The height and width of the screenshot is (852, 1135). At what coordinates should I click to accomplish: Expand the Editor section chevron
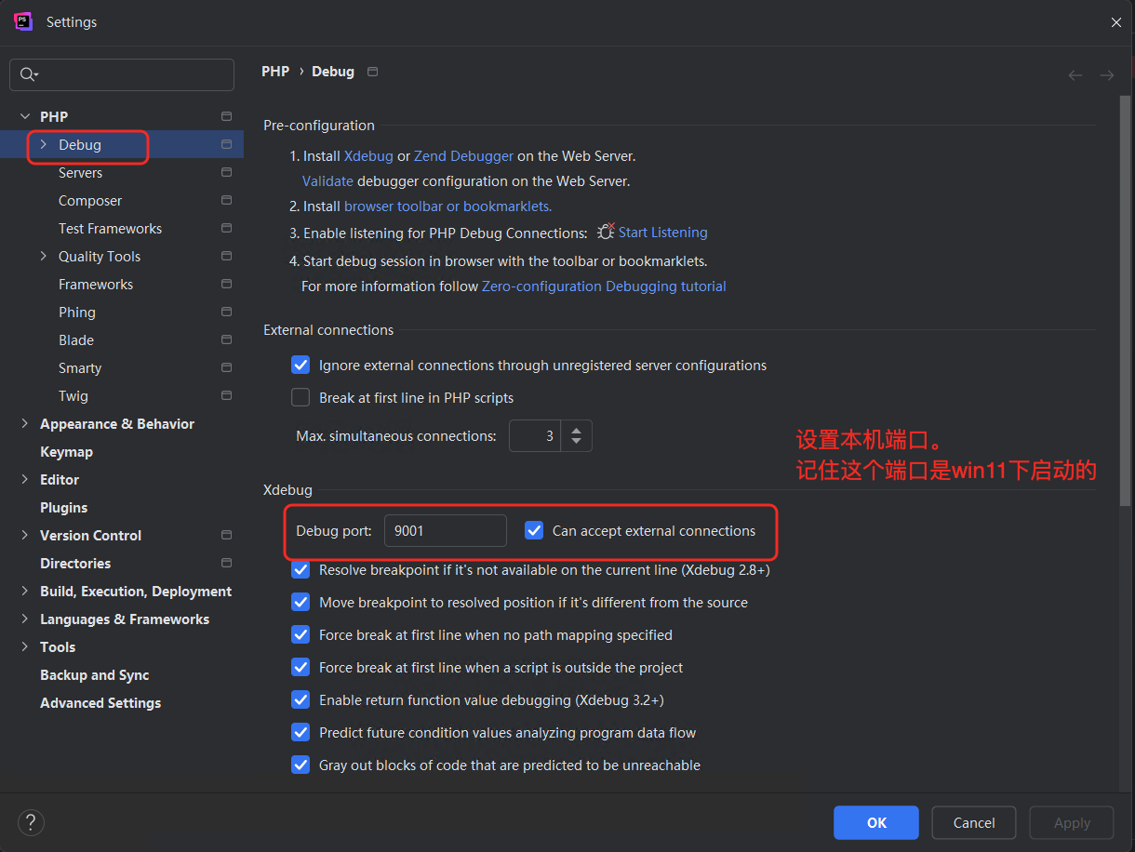click(x=25, y=479)
